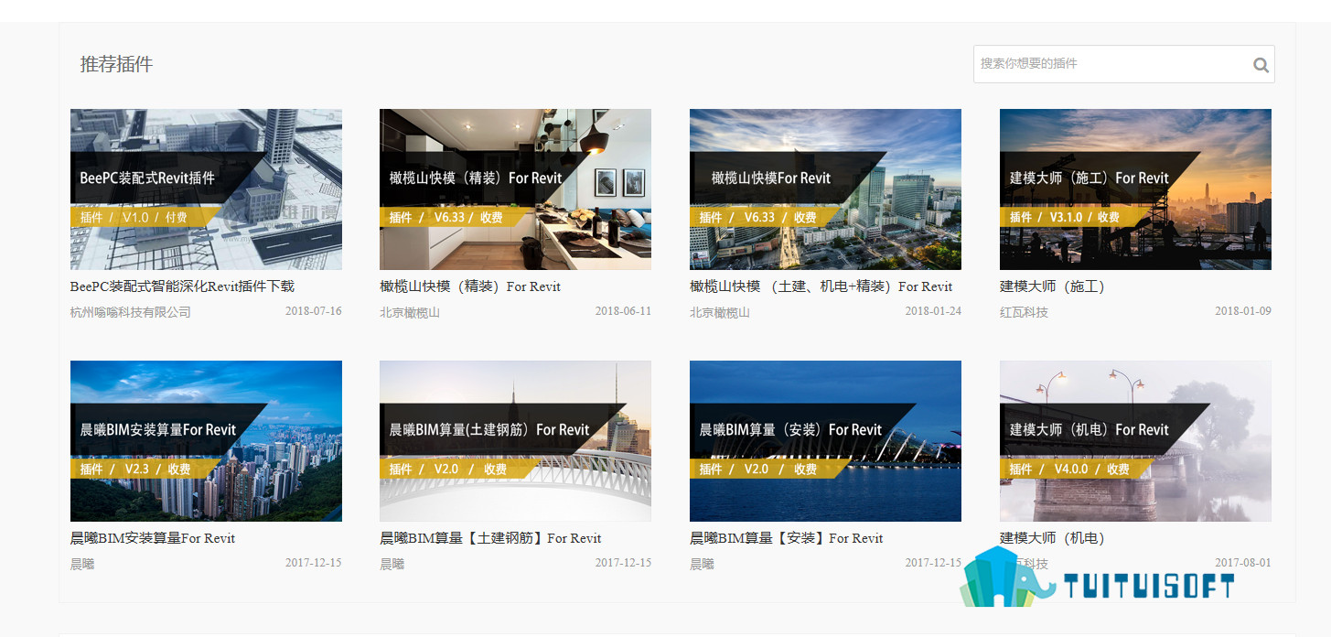
Task: Click the 推荐插件 section heading
Action: [116, 64]
